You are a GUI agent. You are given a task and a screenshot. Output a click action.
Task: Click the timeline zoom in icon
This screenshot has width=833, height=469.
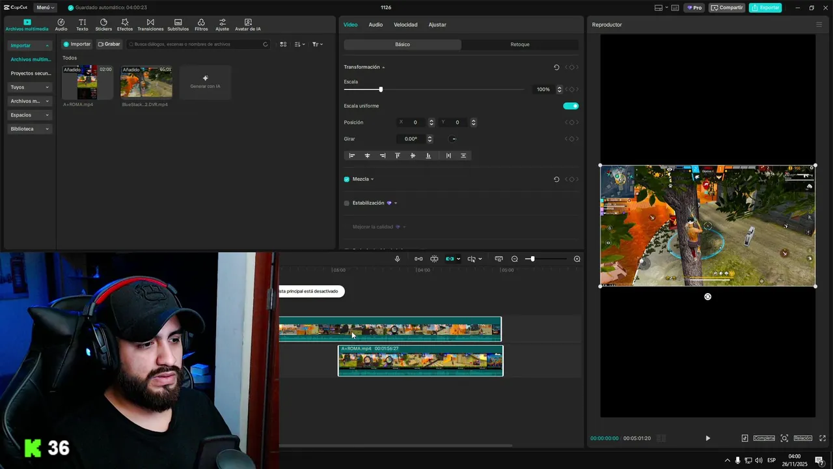(577, 259)
